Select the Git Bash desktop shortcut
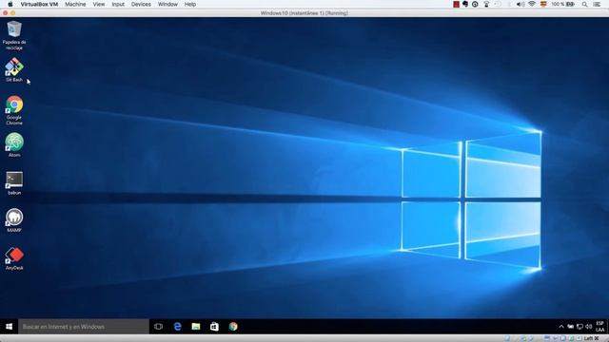The height and width of the screenshot is (342, 609). (x=14, y=69)
